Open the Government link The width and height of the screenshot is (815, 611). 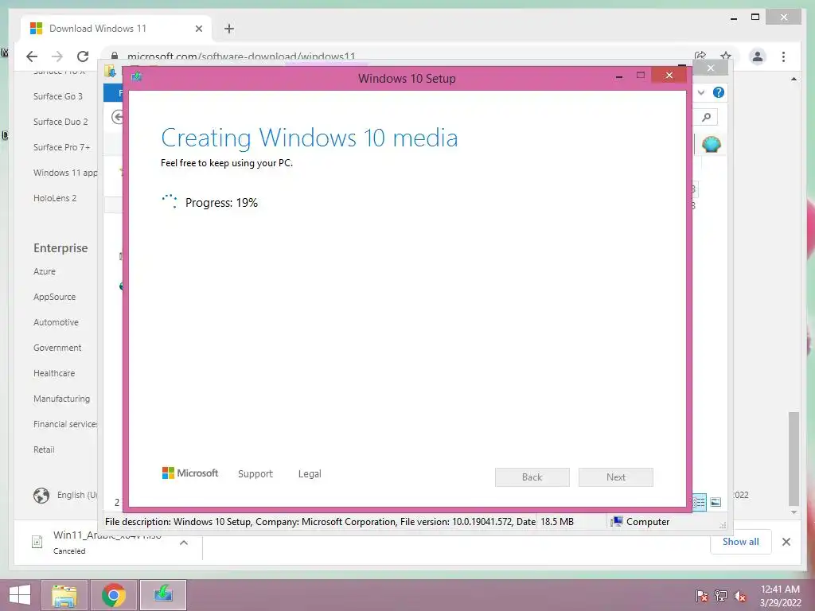tap(57, 348)
